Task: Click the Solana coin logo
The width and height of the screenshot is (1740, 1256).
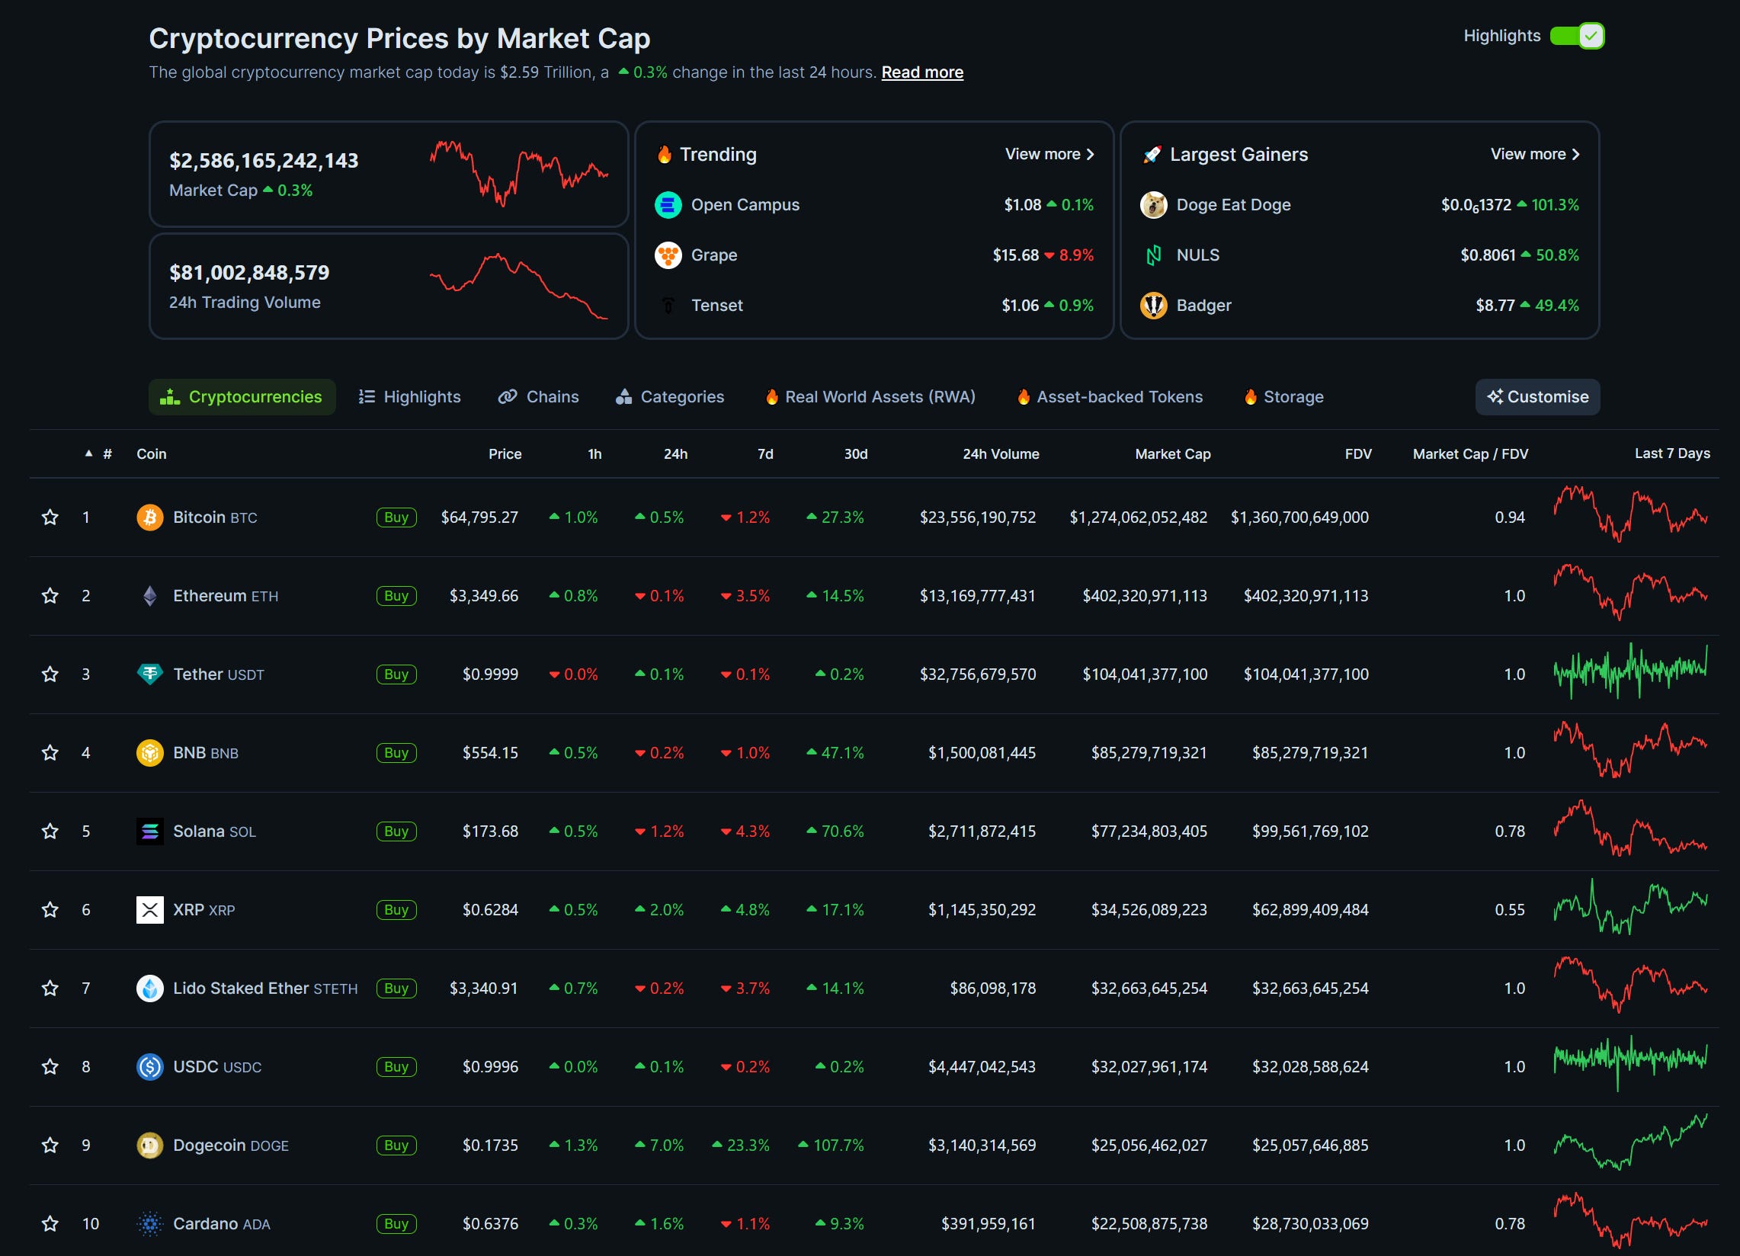Action: (x=149, y=831)
